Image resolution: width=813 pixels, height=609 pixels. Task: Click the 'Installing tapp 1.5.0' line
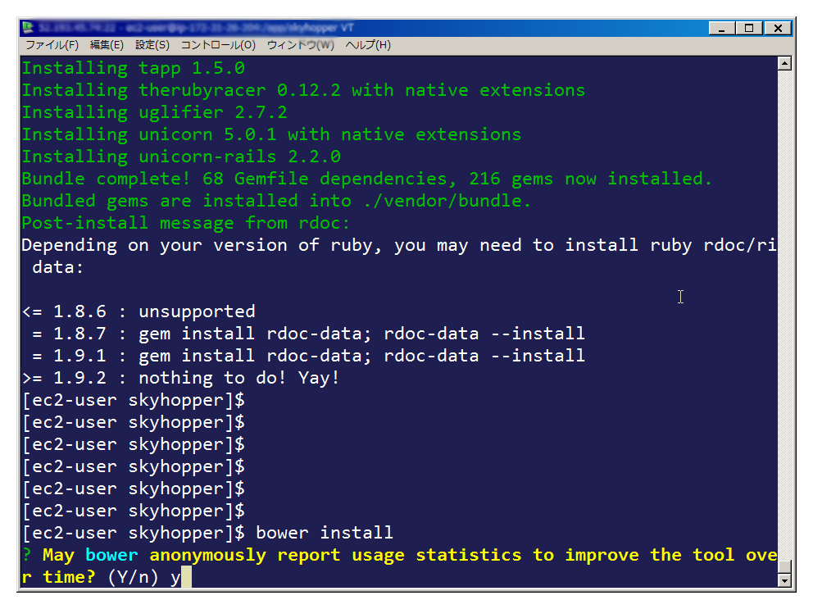134,68
